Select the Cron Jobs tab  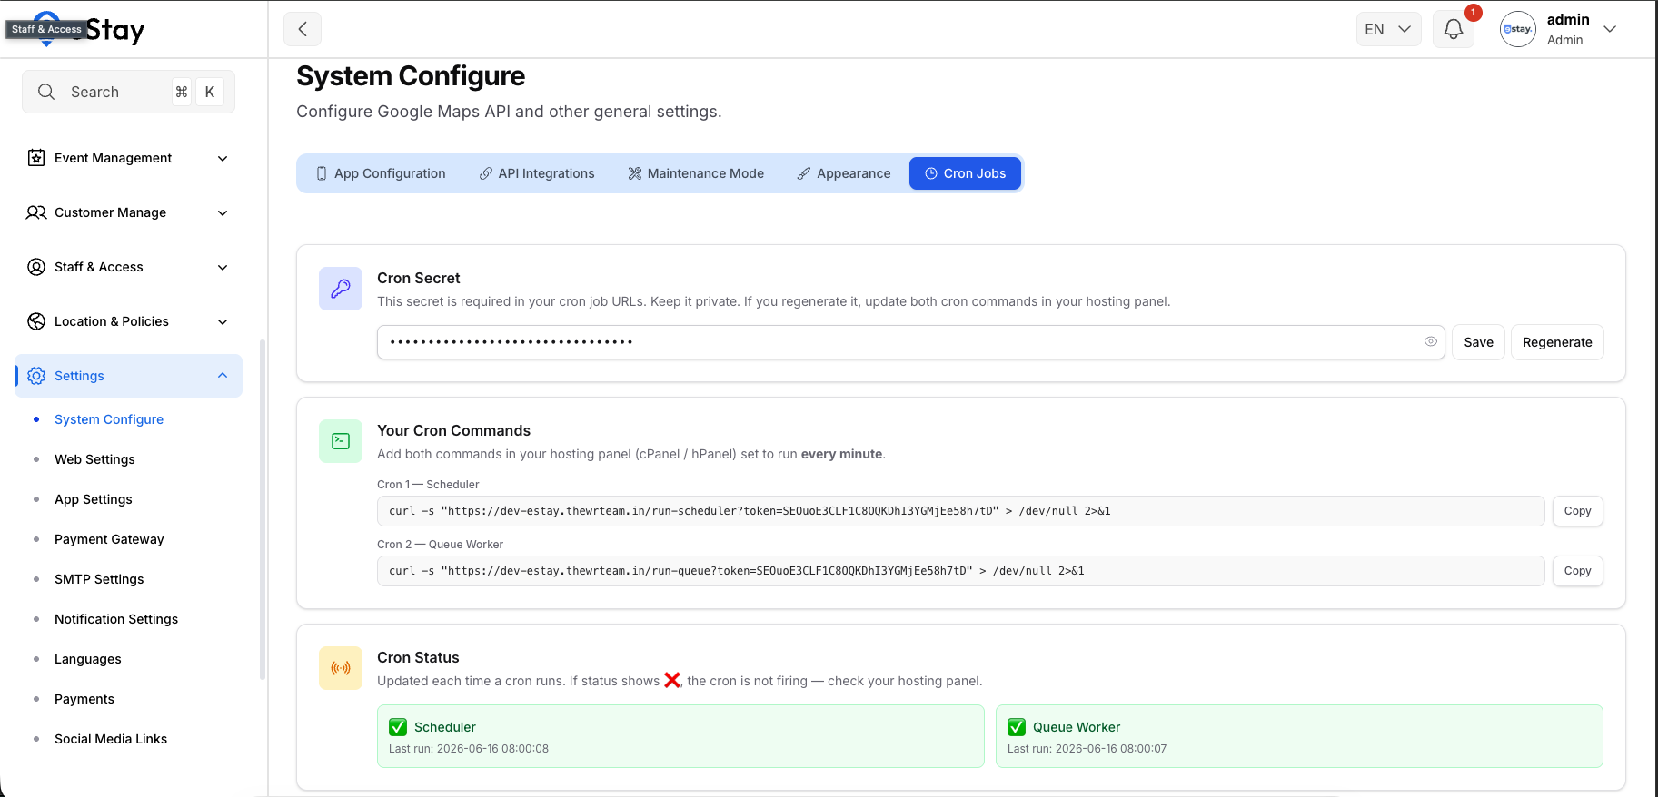click(x=965, y=173)
